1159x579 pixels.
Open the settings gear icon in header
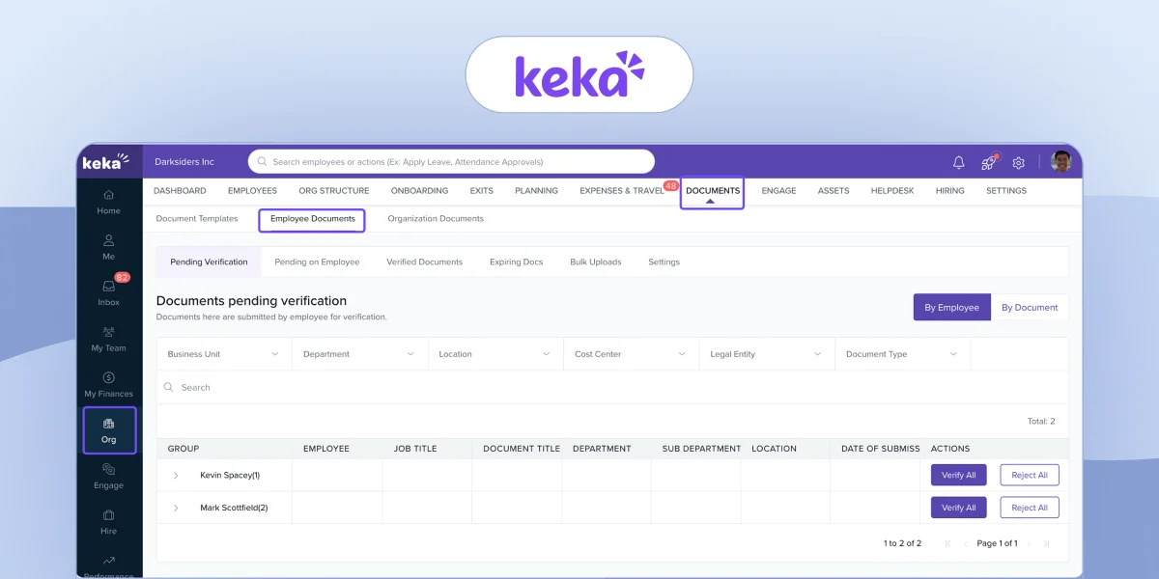coord(1018,162)
